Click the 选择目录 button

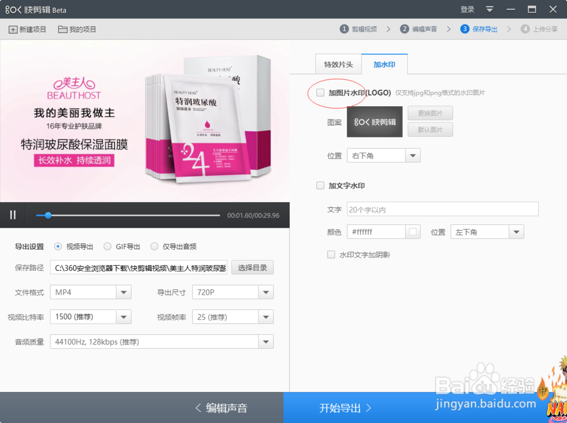[x=252, y=267]
